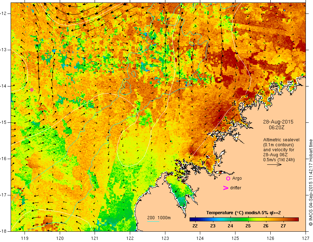Click the '200 1000m' depth contour label

coord(159,218)
